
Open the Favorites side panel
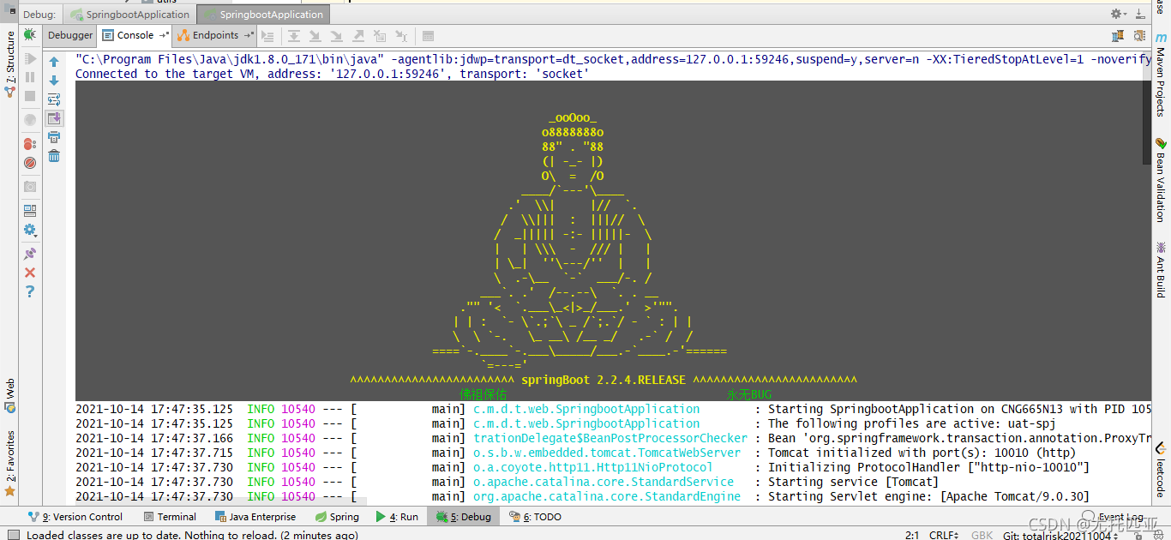9,464
